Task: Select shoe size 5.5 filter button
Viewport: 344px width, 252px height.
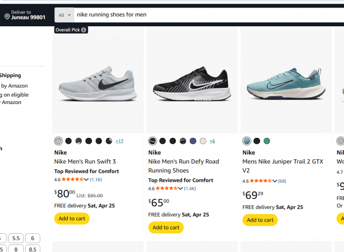Action: pyautogui.click(x=16, y=239)
